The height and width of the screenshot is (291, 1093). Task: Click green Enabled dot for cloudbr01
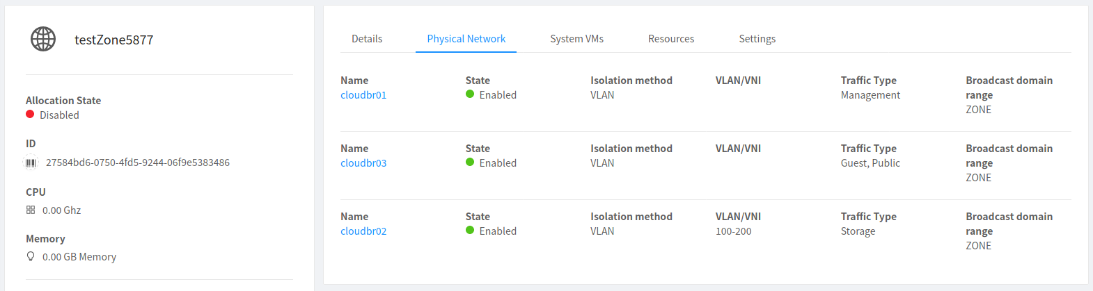pyautogui.click(x=470, y=94)
